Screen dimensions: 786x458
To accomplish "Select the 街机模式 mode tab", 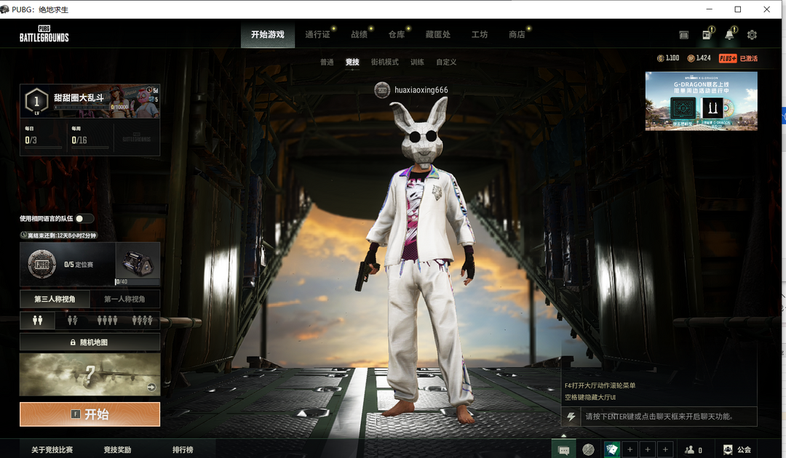I will point(384,62).
